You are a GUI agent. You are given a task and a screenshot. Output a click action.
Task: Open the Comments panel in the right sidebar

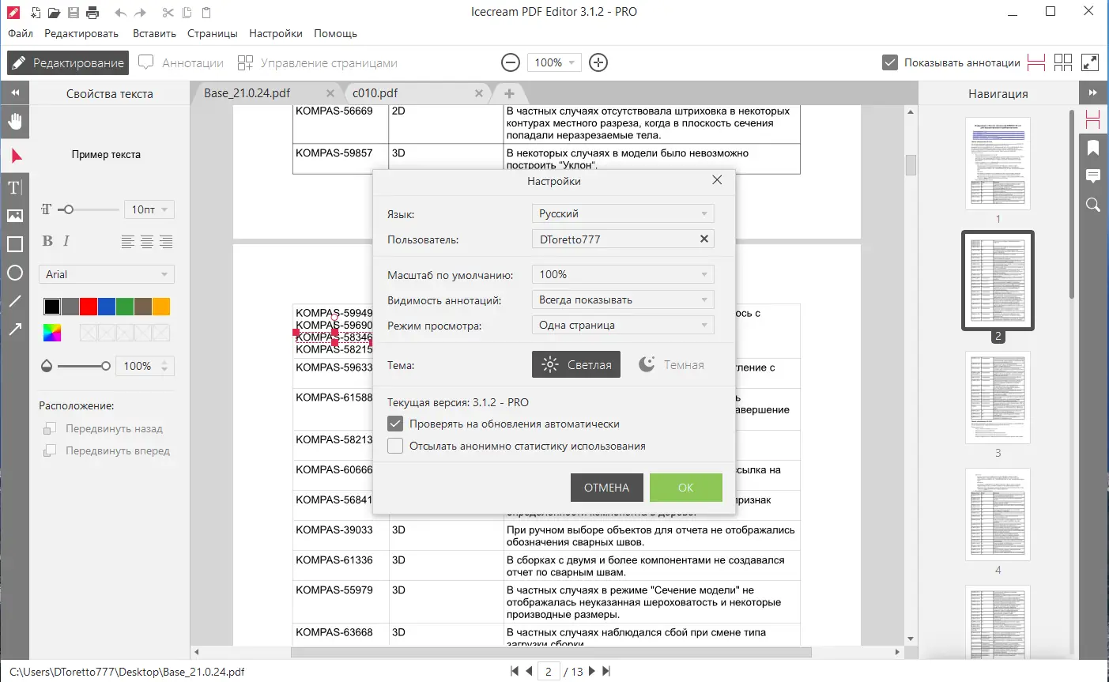[1093, 175]
